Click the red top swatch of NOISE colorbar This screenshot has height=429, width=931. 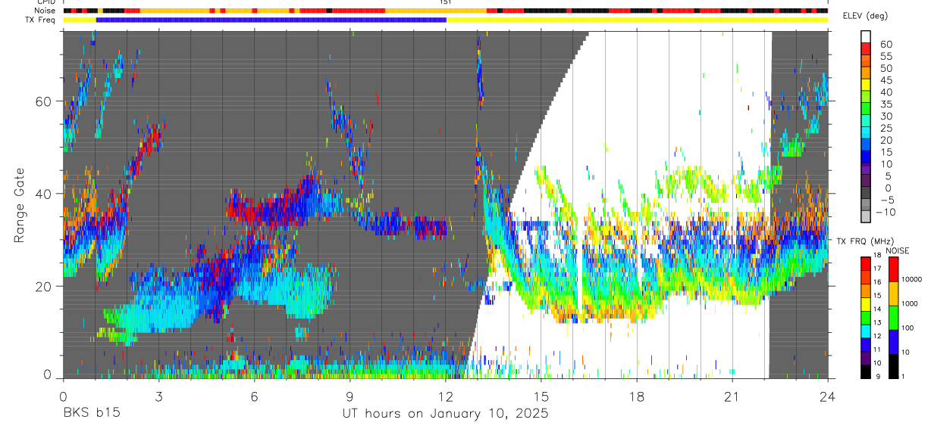(892, 269)
